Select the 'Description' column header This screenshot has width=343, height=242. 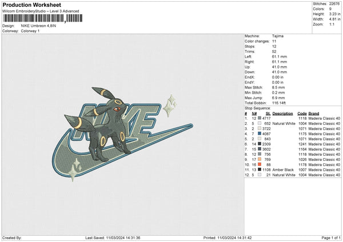[282, 114]
